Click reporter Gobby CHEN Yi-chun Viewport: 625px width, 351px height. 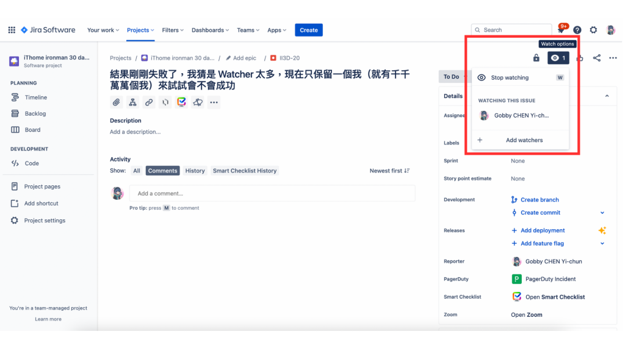click(554, 261)
